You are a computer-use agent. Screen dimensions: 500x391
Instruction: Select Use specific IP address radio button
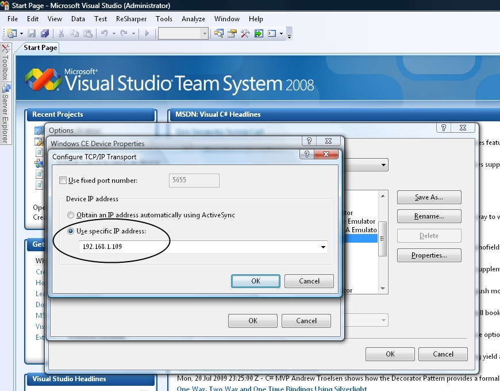tap(71, 231)
